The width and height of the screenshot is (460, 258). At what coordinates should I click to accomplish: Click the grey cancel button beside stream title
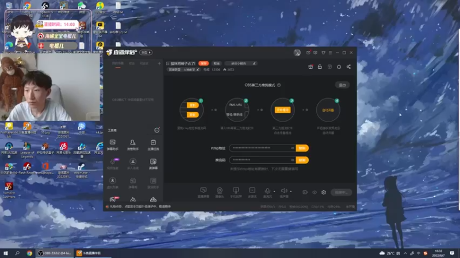217,64
